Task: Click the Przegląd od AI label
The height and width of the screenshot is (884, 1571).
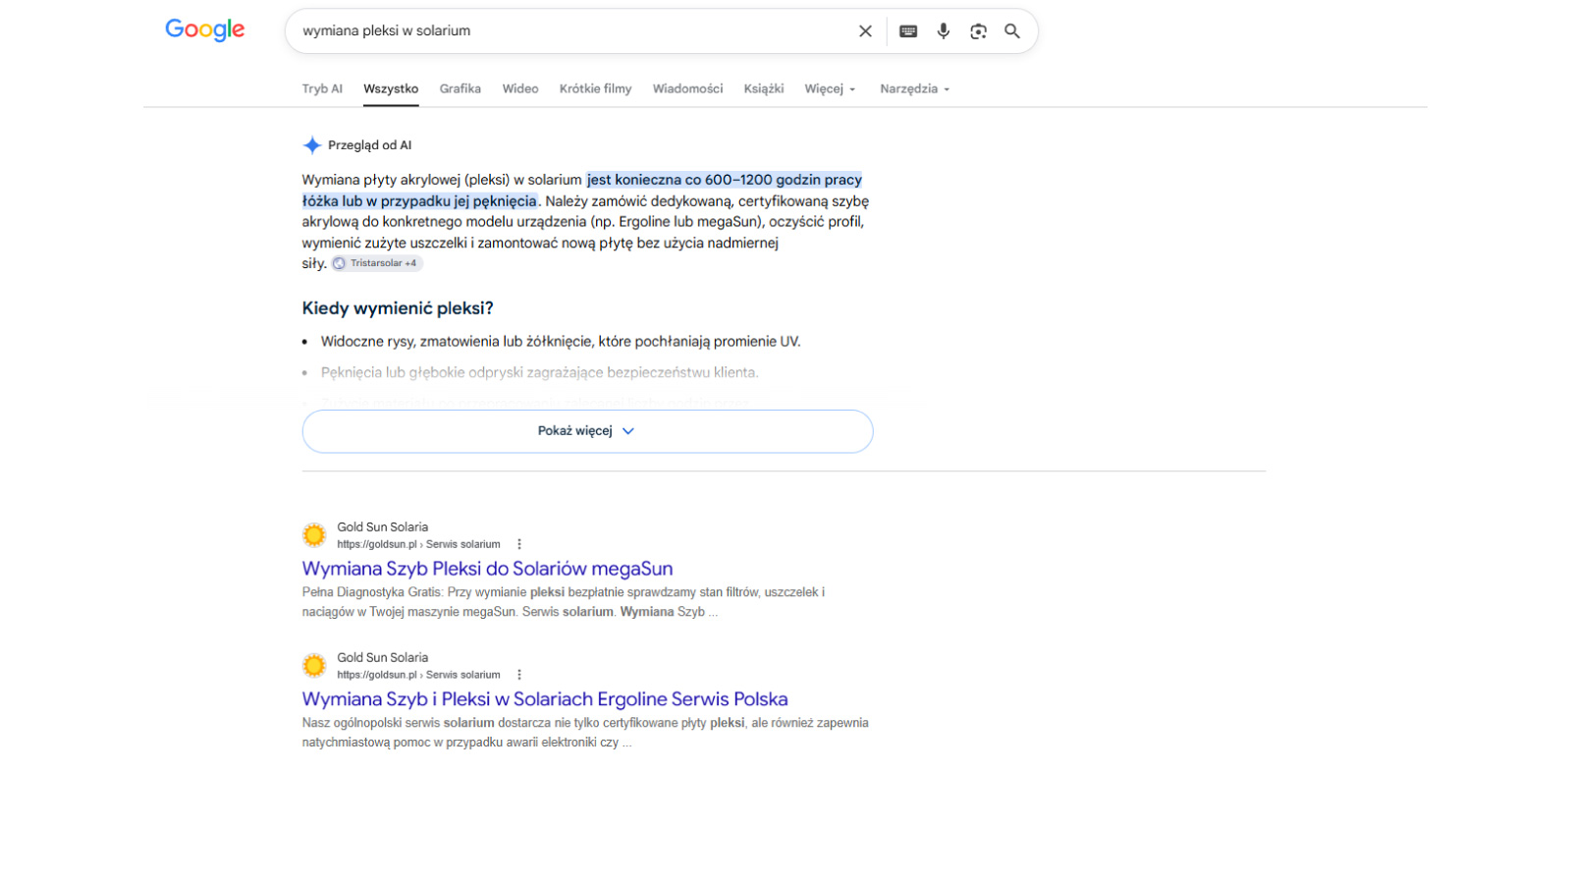Action: pyautogui.click(x=369, y=145)
